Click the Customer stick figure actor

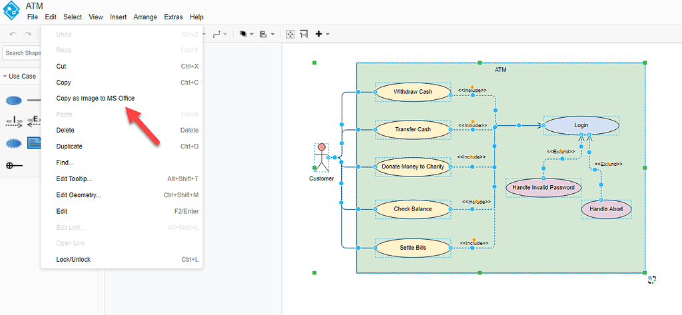[x=322, y=157]
